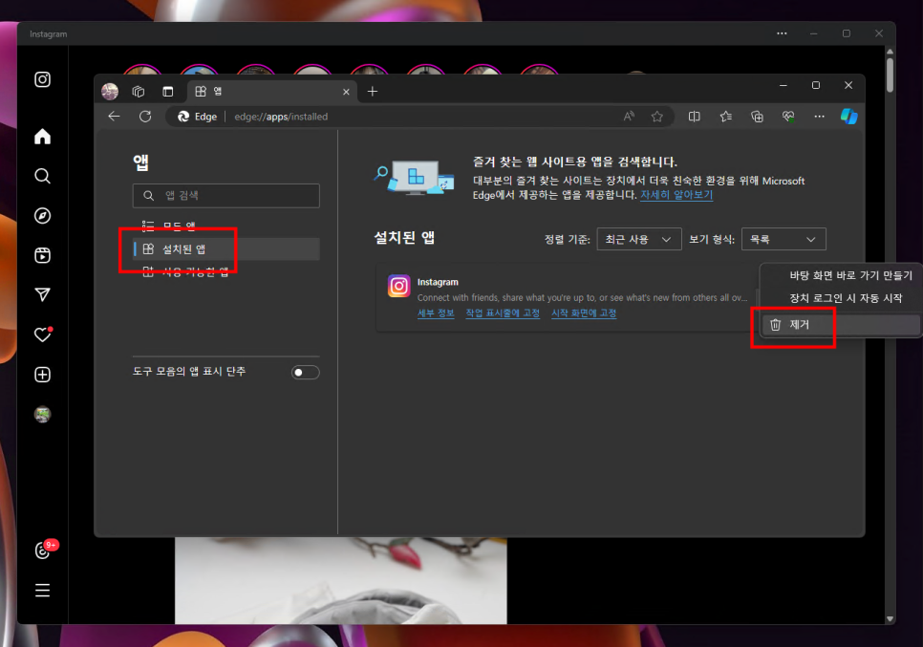Open Instagram window three-dot title menu
This screenshot has height=647, width=923.
[x=782, y=33]
